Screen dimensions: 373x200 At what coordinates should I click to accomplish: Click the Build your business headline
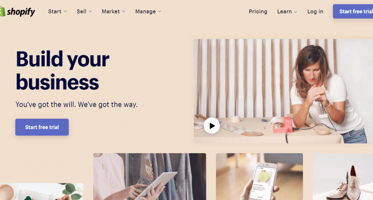point(63,71)
